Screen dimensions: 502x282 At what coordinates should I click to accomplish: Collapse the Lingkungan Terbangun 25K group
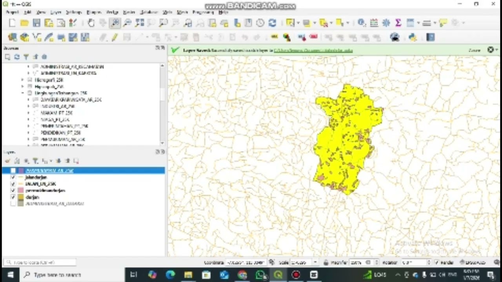point(23,93)
